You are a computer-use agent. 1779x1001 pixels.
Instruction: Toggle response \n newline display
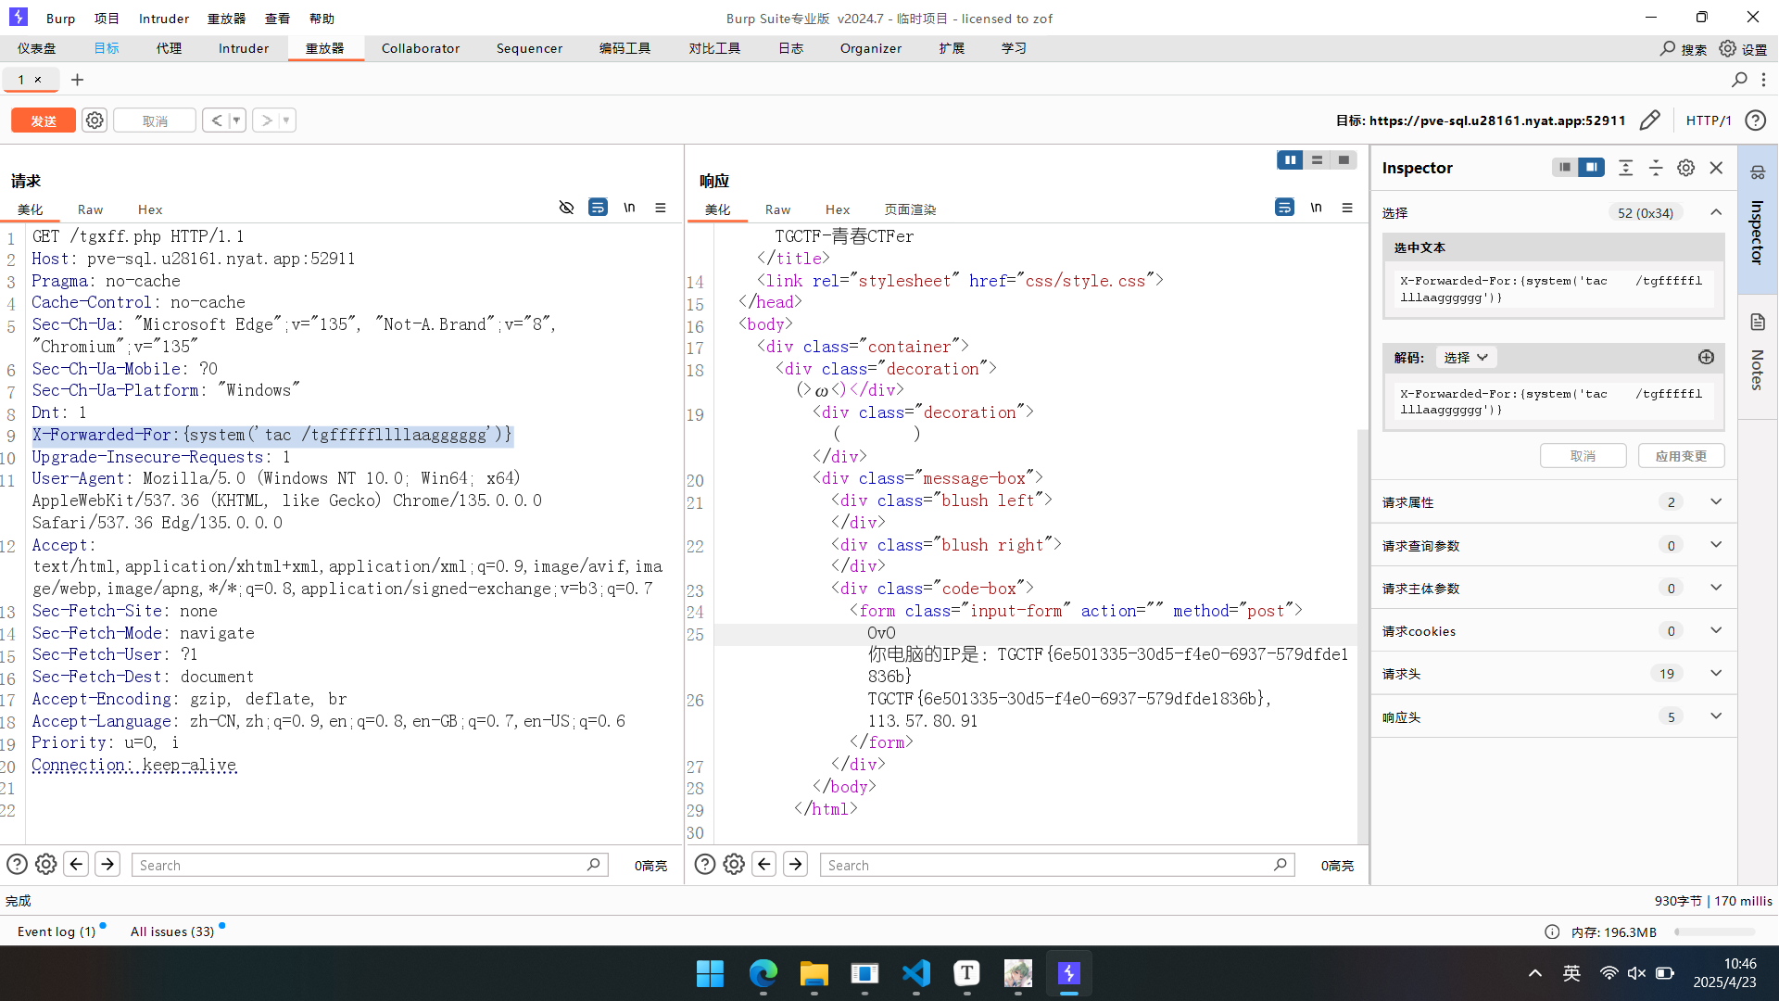pyautogui.click(x=1316, y=208)
